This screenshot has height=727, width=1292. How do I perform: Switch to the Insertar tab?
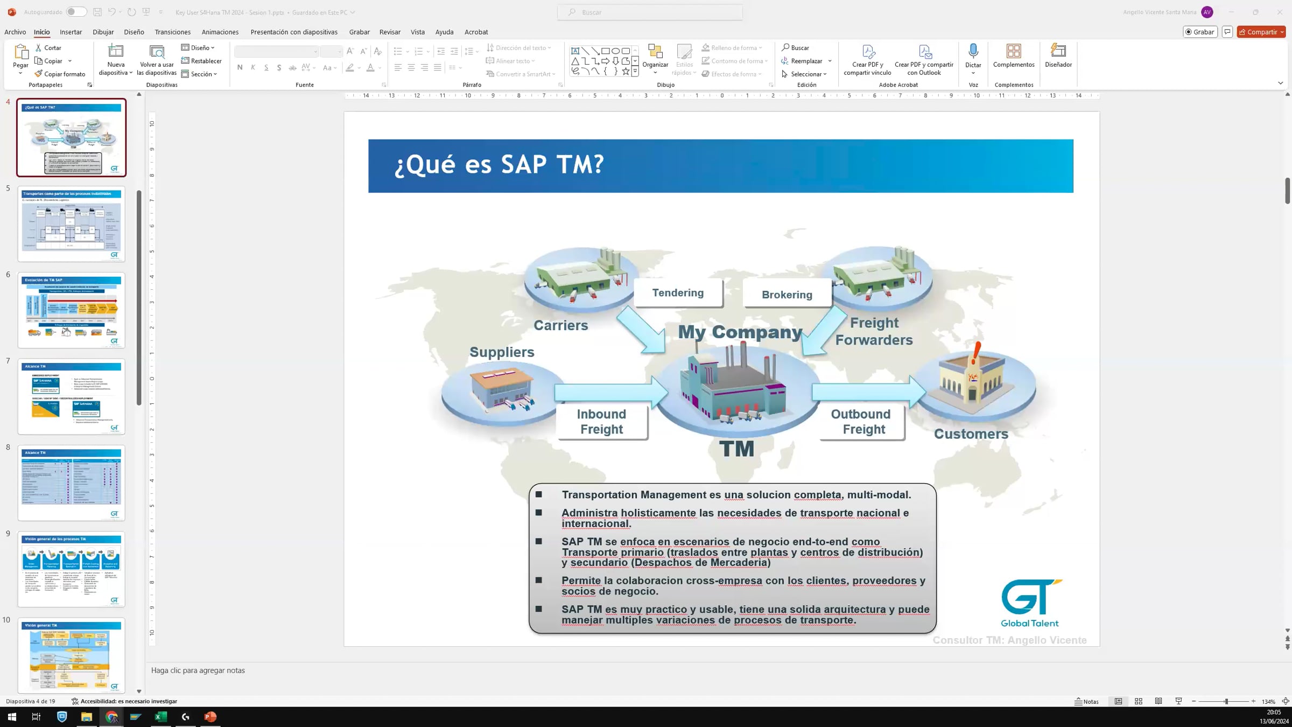(71, 32)
